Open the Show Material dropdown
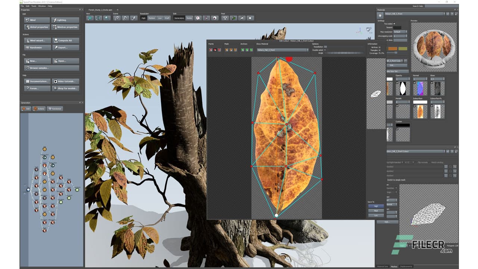Viewport: 478px width, 269px height. [x=282, y=50]
